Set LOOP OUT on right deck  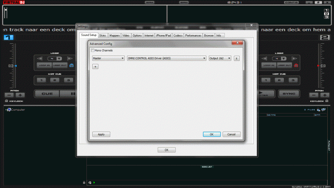[284, 65]
